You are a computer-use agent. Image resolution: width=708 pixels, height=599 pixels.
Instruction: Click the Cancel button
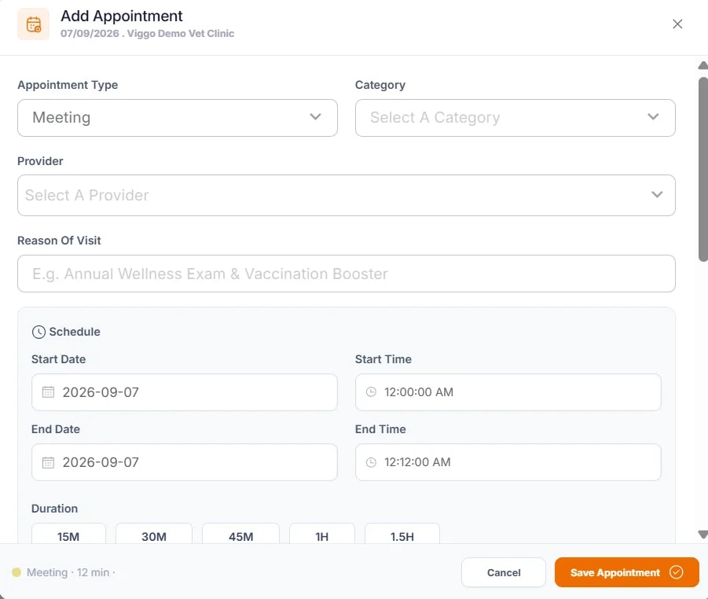coord(504,572)
